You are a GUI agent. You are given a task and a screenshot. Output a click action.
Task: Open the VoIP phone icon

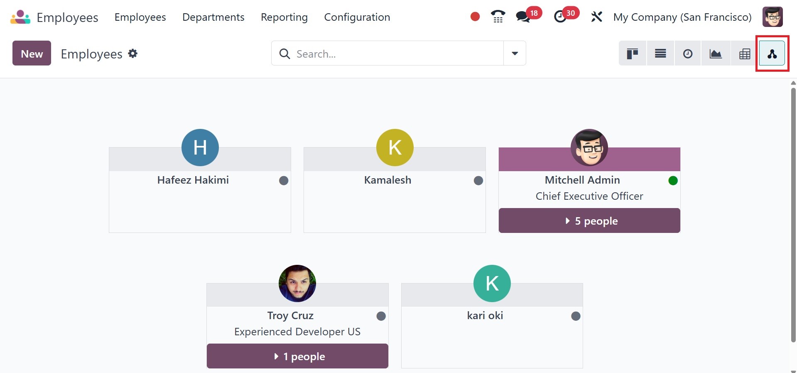click(498, 17)
